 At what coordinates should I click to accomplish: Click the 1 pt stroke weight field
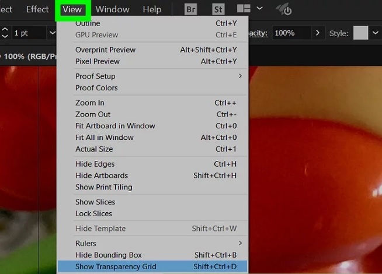point(28,33)
